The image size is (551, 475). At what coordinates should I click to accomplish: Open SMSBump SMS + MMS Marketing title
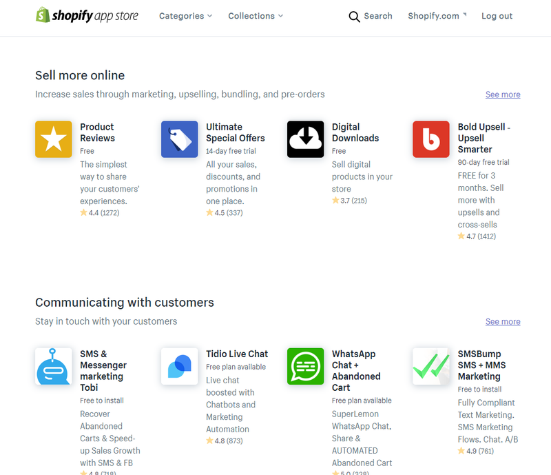coord(481,365)
